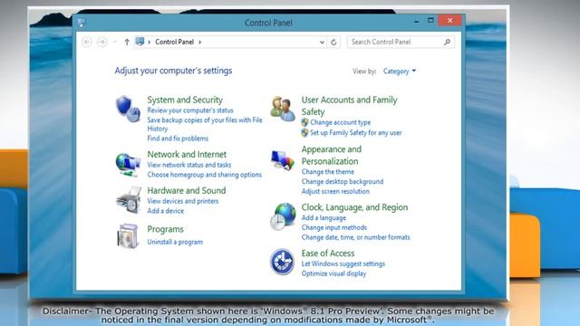Expand the address bar history dropdown
This screenshot has height=326, width=580.
[322, 43]
